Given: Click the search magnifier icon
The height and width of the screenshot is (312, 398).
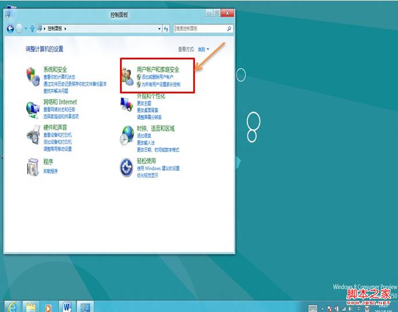Looking at the screenshot, I should (229, 29).
